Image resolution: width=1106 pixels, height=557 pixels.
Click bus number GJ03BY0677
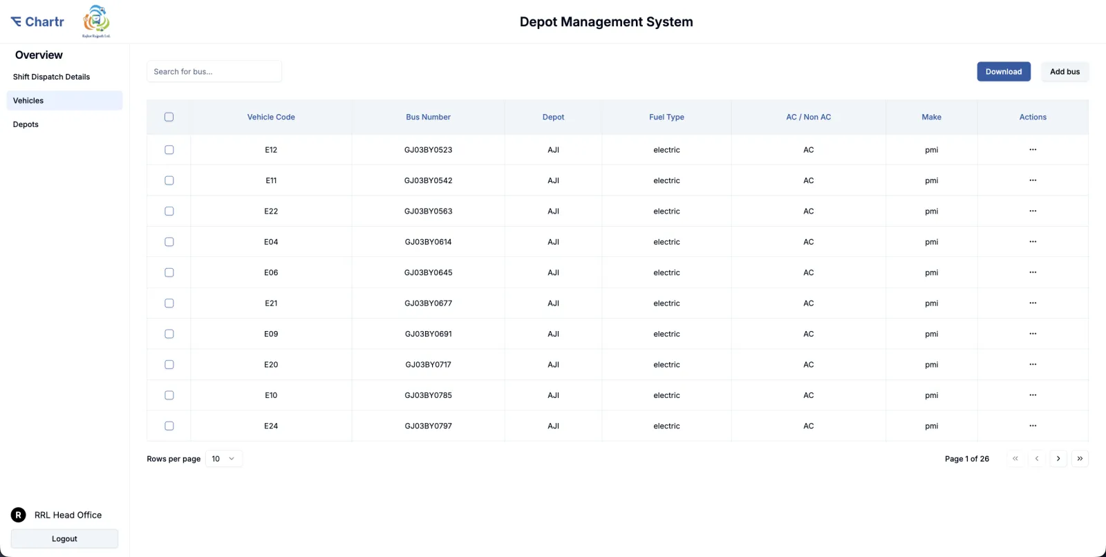tap(428, 303)
